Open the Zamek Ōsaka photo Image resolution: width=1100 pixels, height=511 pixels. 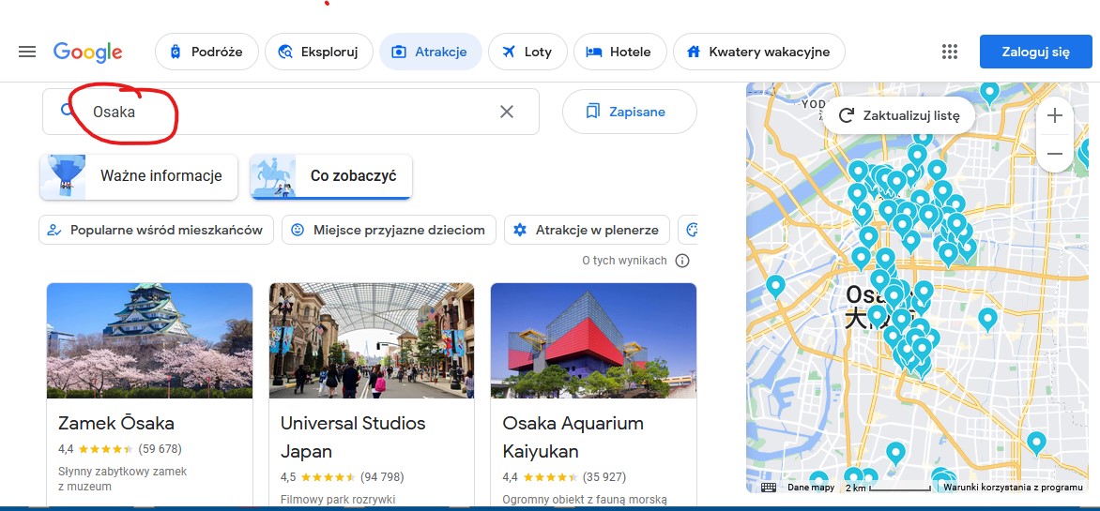point(149,340)
